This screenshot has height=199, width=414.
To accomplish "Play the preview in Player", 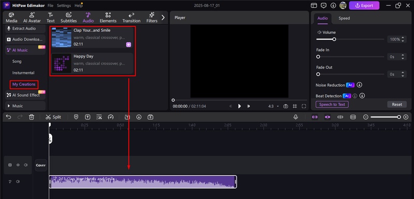I will point(240,106).
